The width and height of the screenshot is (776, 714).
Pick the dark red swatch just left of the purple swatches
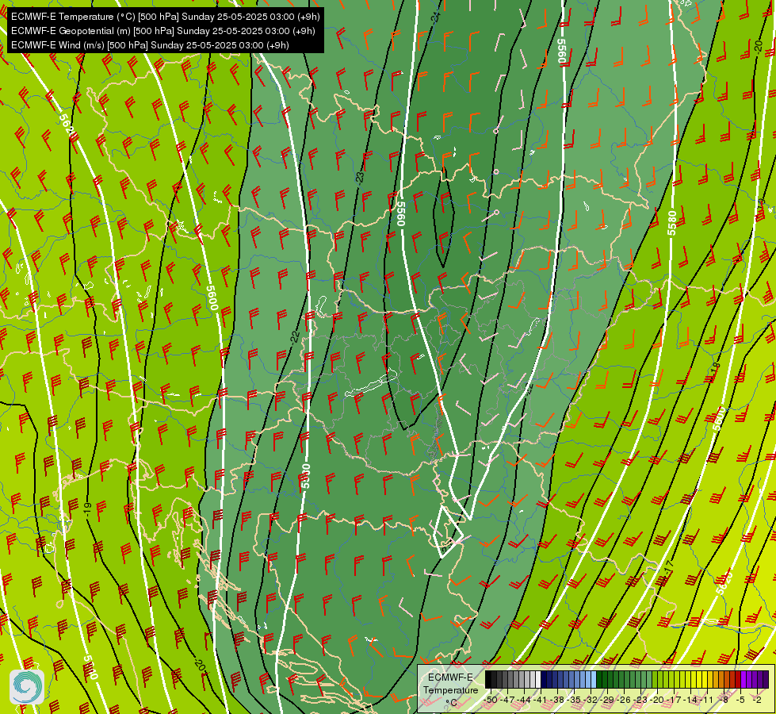pos(738,679)
